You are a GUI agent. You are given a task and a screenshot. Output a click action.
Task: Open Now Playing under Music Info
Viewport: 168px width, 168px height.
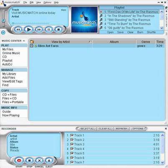(11, 115)
